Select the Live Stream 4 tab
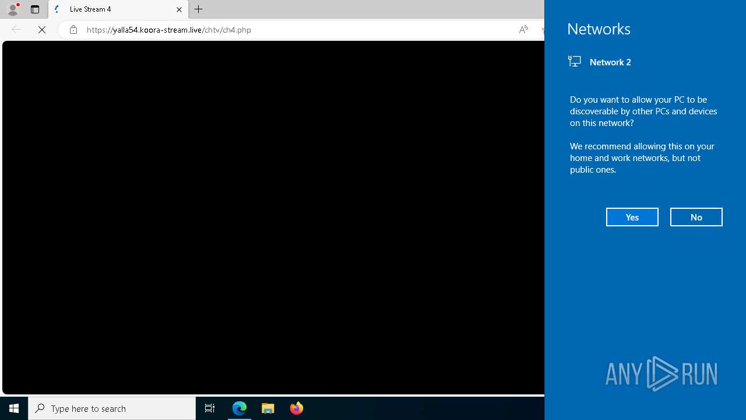This screenshot has height=420, width=746. pyautogui.click(x=118, y=9)
